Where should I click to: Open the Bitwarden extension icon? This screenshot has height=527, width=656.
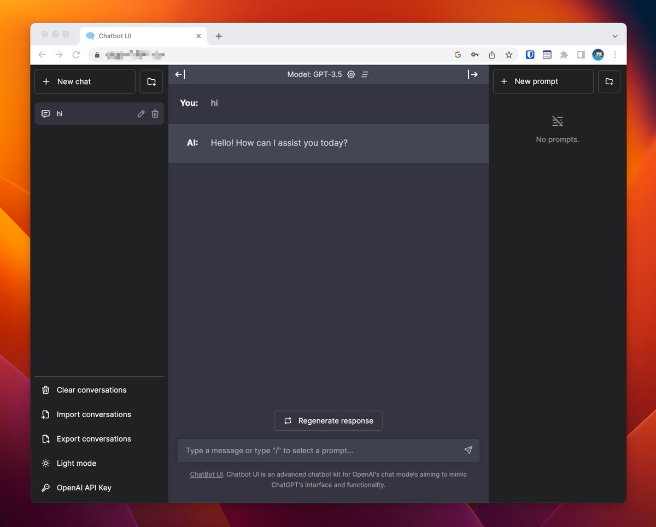(530, 55)
